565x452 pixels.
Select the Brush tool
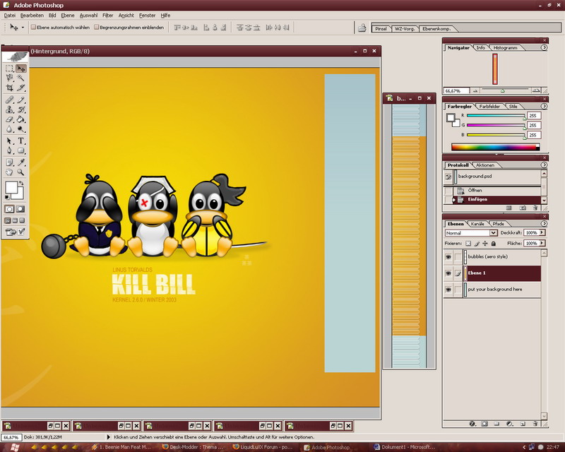(21, 100)
